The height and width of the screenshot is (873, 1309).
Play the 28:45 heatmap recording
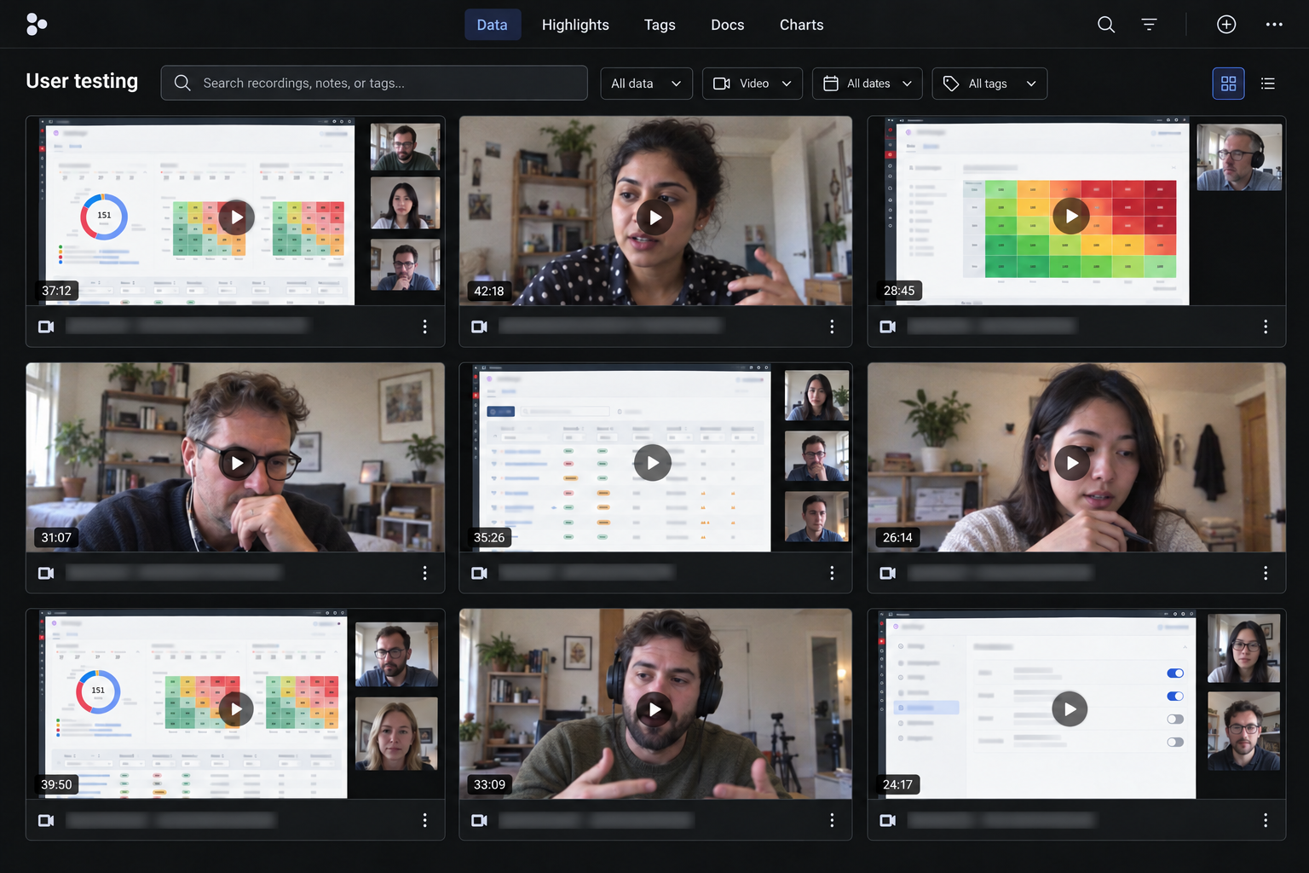(x=1071, y=216)
